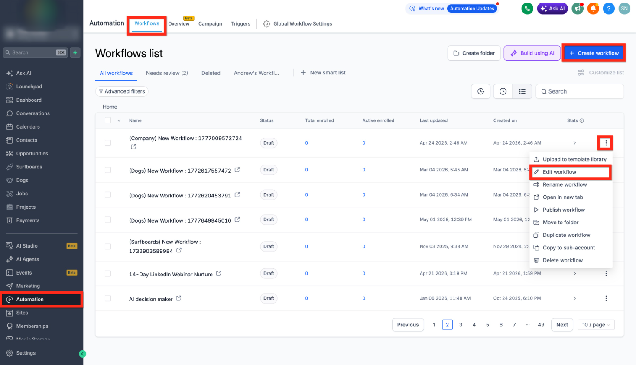This screenshot has height=365, width=636.
Task: Expand stats for 14-Day LinkedIn Webinar Nurture
Action: tap(575, 274)
